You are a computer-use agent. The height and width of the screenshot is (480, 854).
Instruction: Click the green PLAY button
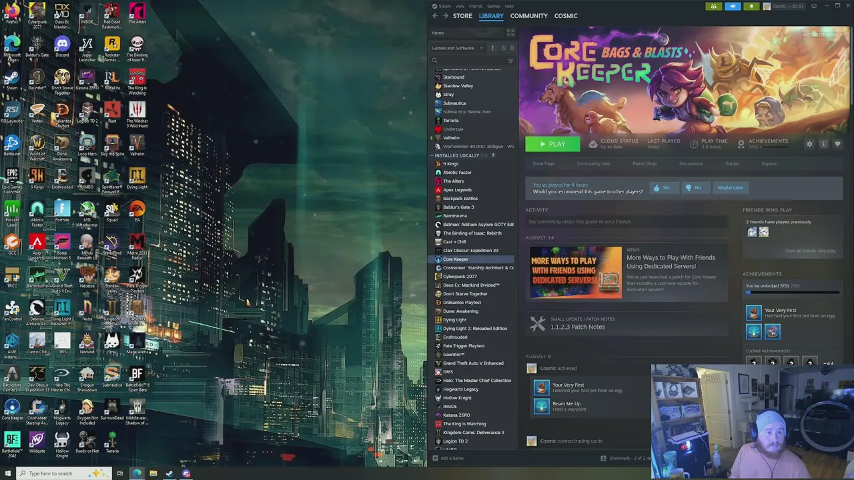(552, 144)
